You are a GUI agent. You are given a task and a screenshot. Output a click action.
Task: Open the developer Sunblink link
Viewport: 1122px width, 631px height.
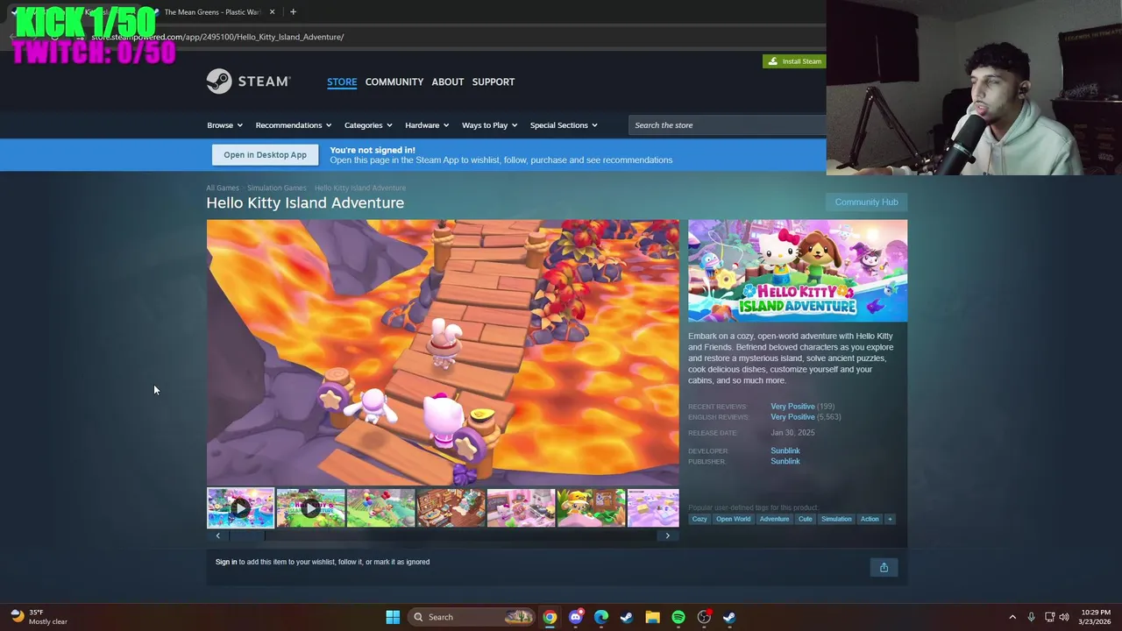click(x=785, y=450)
